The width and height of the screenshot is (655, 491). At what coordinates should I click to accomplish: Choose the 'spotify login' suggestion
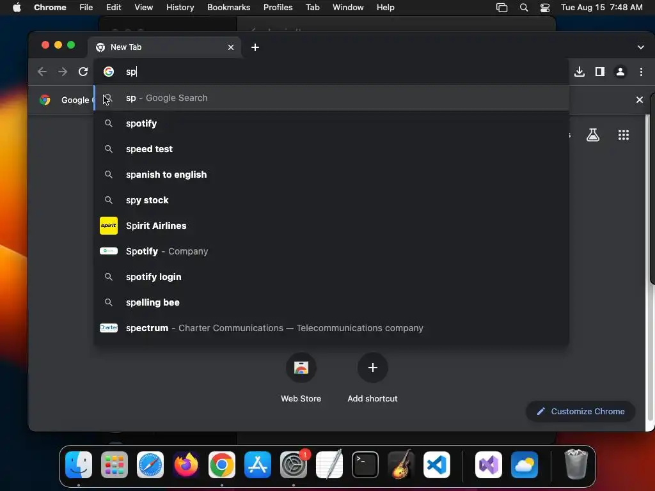coord(331,277)
